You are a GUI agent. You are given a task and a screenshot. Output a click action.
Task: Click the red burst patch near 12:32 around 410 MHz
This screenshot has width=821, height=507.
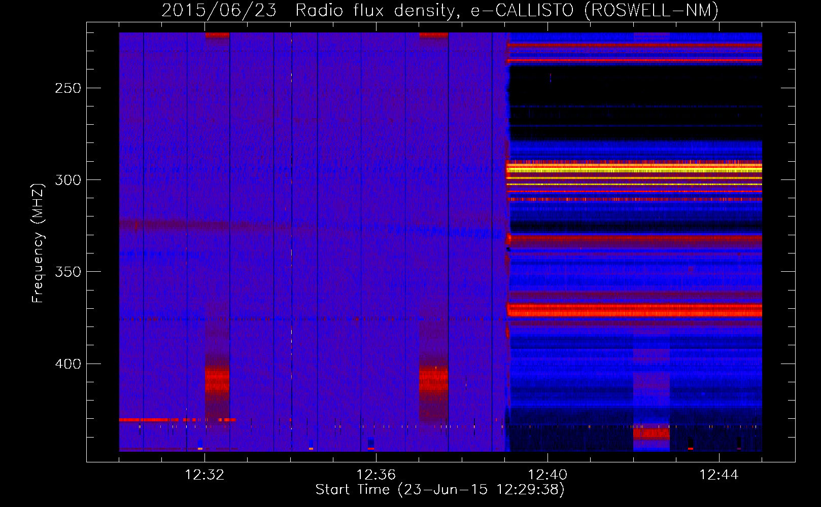tap(217, 381)
